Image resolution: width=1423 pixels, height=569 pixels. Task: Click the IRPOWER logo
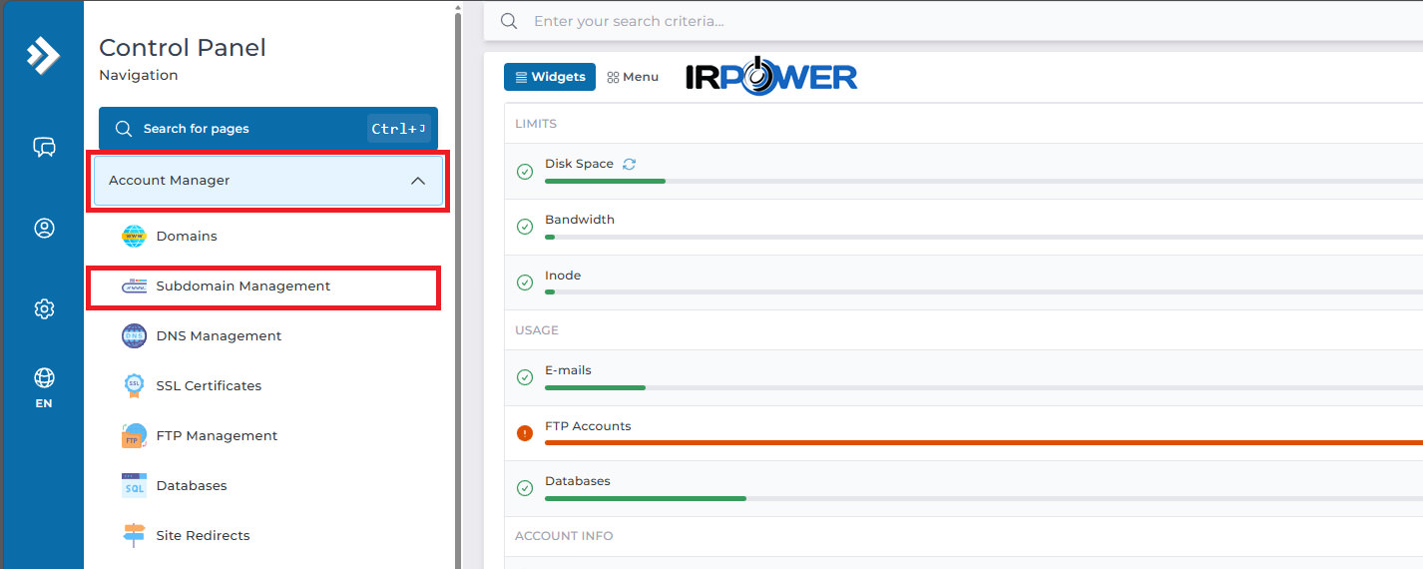click(771, 77)
